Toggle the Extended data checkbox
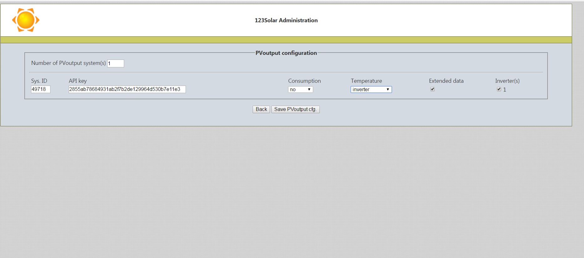 coord(433,89)
